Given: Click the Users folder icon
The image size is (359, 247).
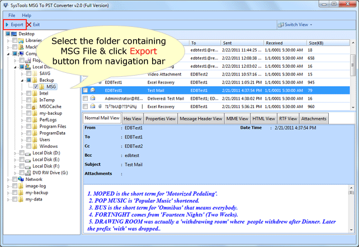Looking at the screenshot, I should (35, 139).
